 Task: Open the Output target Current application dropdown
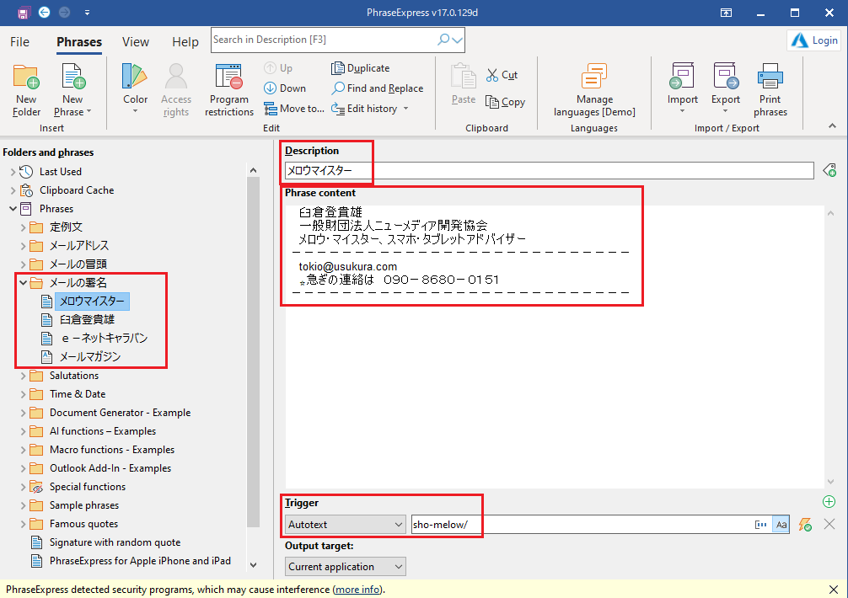[x=346, y=567]
